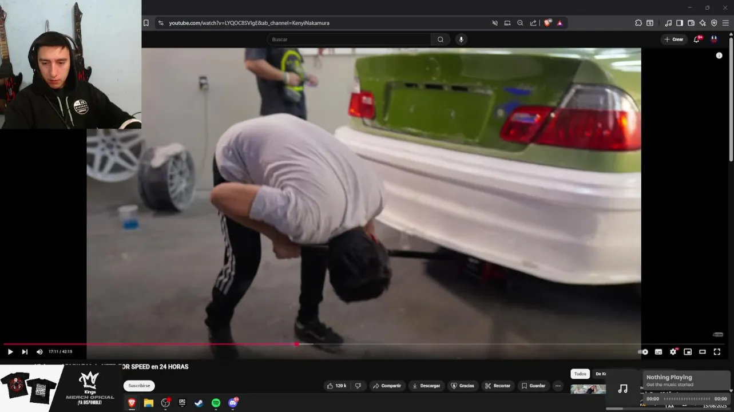Viewport: 734px width, 412px height.
Task: Open Steam from the taskbar
Action: pyautogui.click(x=199, y=403)
